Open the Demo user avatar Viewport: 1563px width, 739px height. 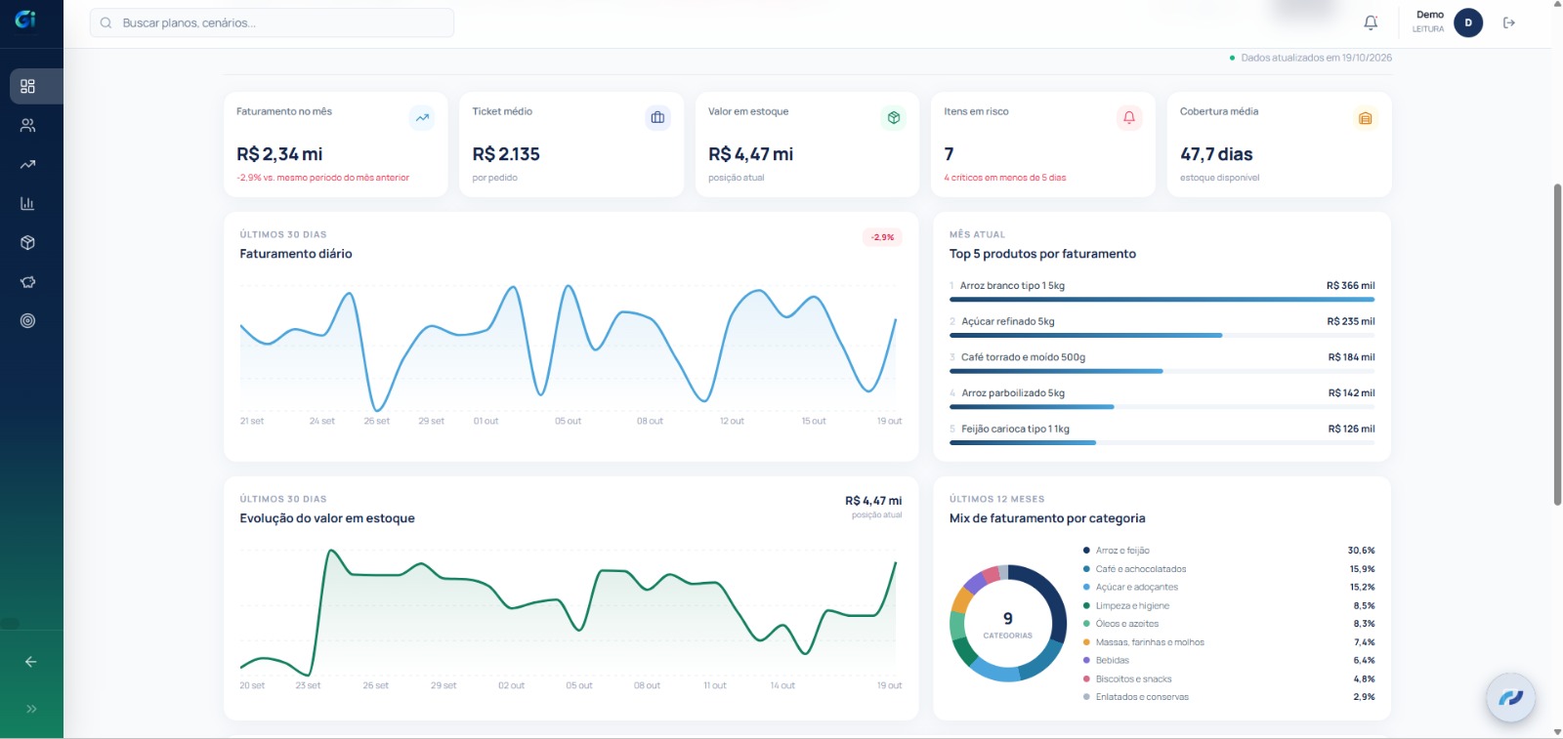point(1467,22)
